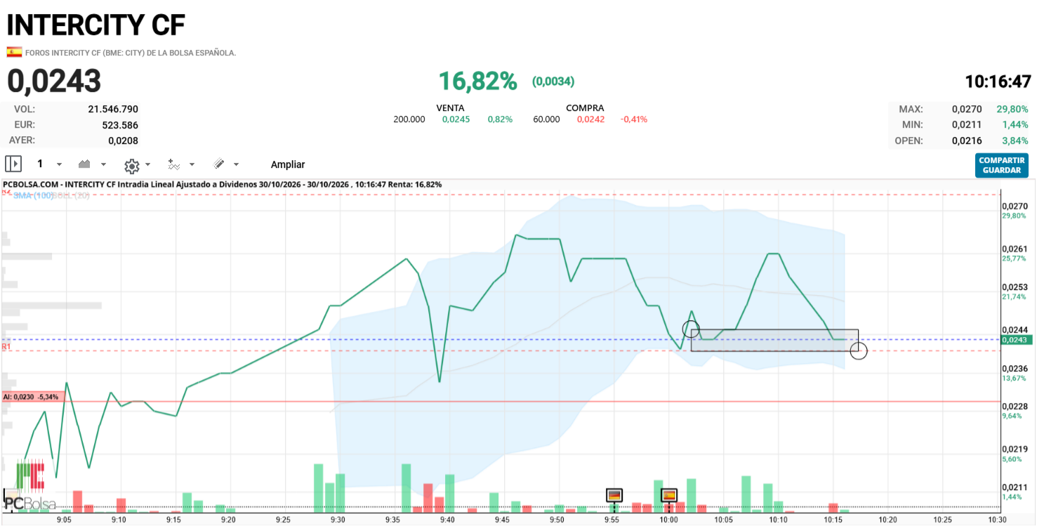Open the chart type mountain icon
Image resolution: width=1037 pixels, height=526 pixels.
coord(84,164)
